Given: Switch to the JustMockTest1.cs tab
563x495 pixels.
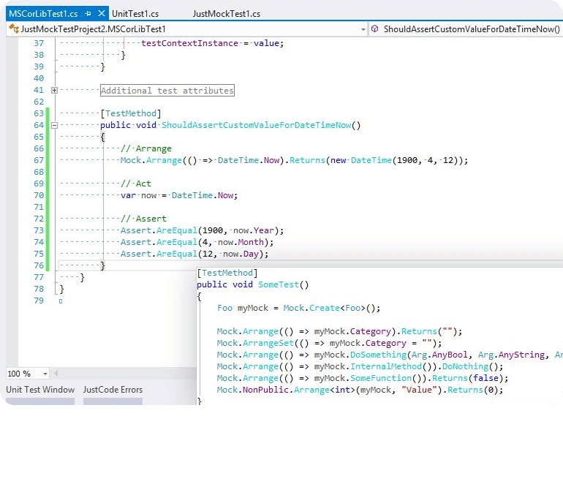Looking at the screenshot, I should (x=227, y=14).
